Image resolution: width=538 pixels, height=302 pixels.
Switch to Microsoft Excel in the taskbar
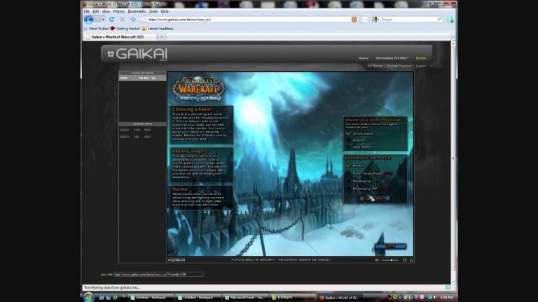(x=246, y=298)
